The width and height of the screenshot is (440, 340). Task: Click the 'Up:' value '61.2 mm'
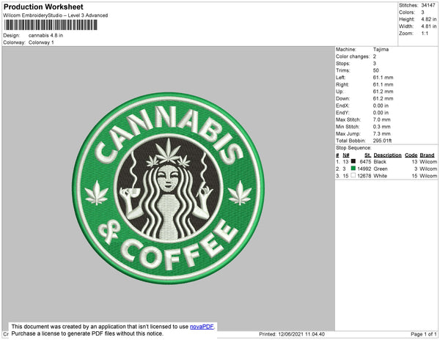click(x=383, y=92)
